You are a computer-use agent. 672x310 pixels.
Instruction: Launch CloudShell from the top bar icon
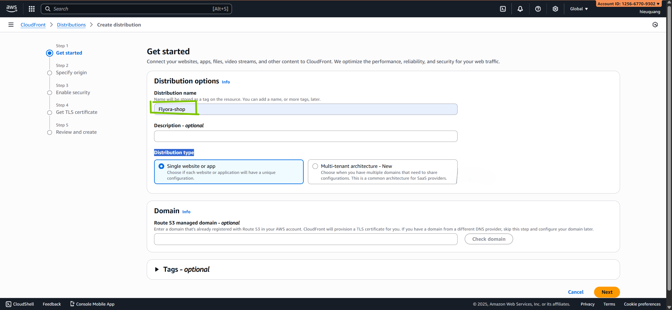pyautogui.click(x=503, y=9)
